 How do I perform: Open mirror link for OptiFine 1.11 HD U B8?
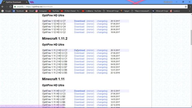pyautogui.click(x=90, y=97)
